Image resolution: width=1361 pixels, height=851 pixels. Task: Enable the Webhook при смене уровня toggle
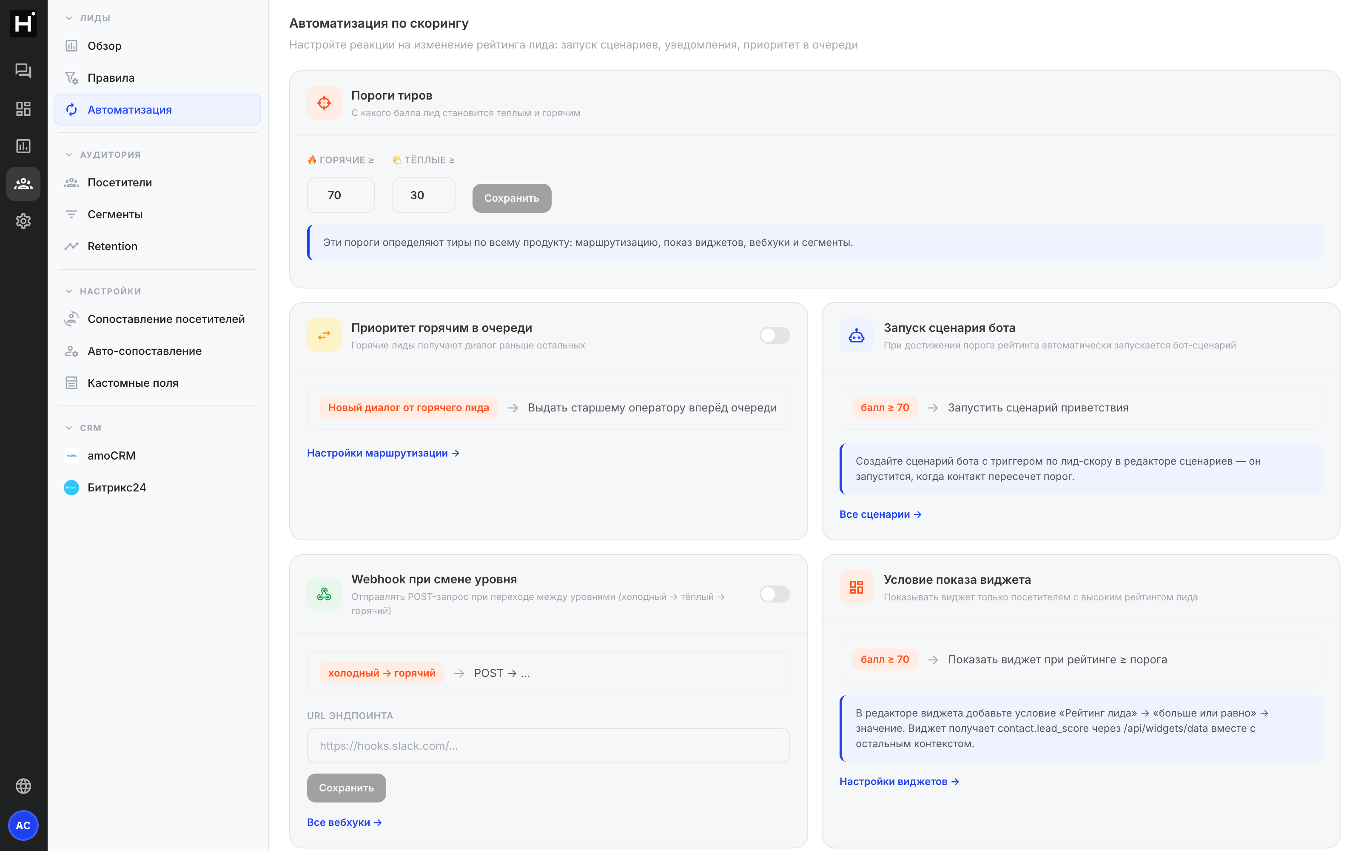click(x=774, y=594)
